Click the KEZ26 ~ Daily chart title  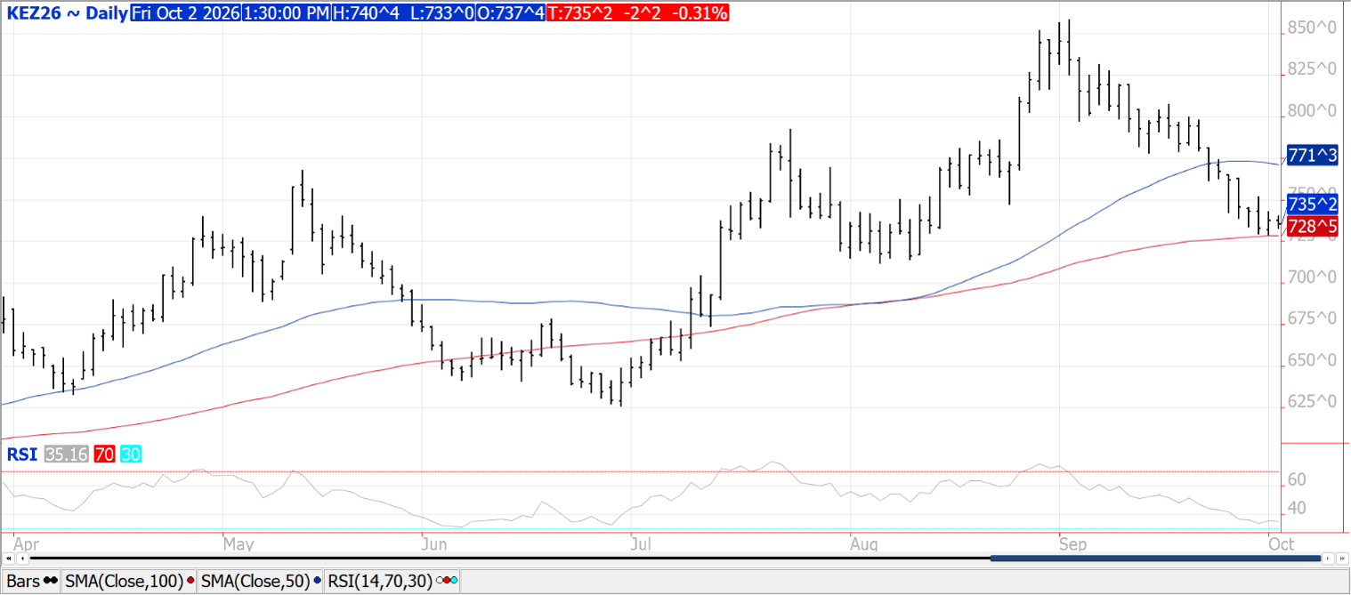coord(66,13)
